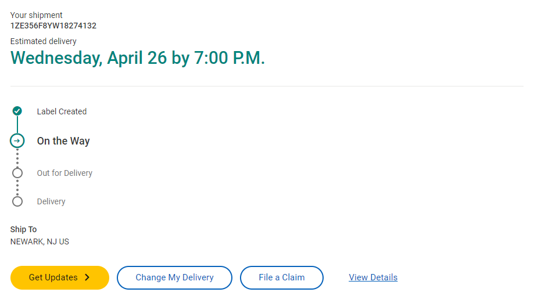The height and width of the screenshot is (303, 534).
Task: Click the Your shipment label
Action: click(x=37, y=15)
